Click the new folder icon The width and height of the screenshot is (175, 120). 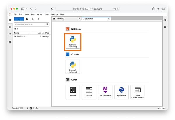coord(27,19)
